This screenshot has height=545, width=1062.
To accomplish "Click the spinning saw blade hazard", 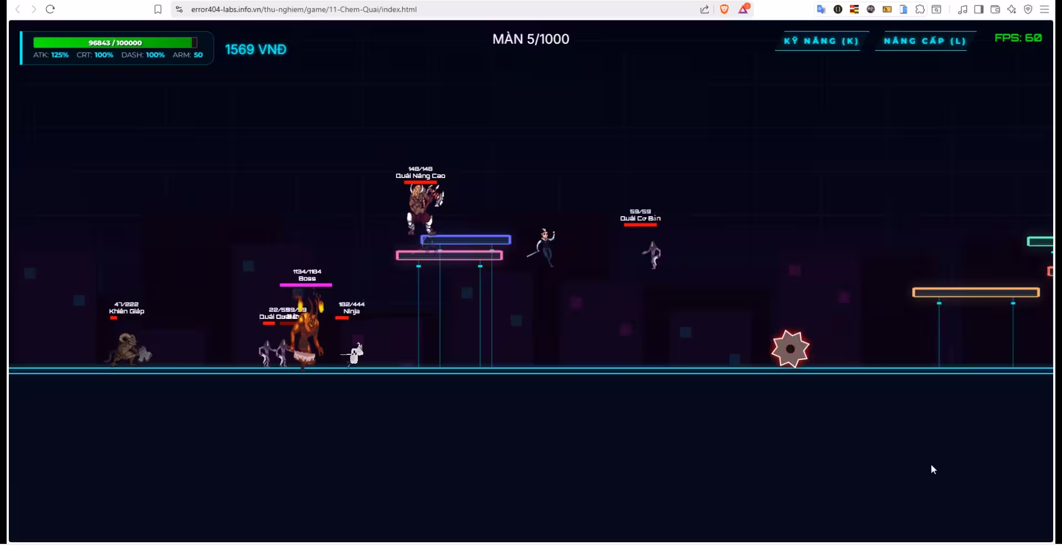I will pyautogui.click(x=790, y=349).
